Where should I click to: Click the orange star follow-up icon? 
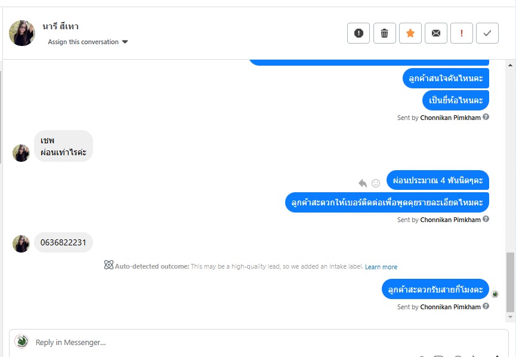point(410,33)
